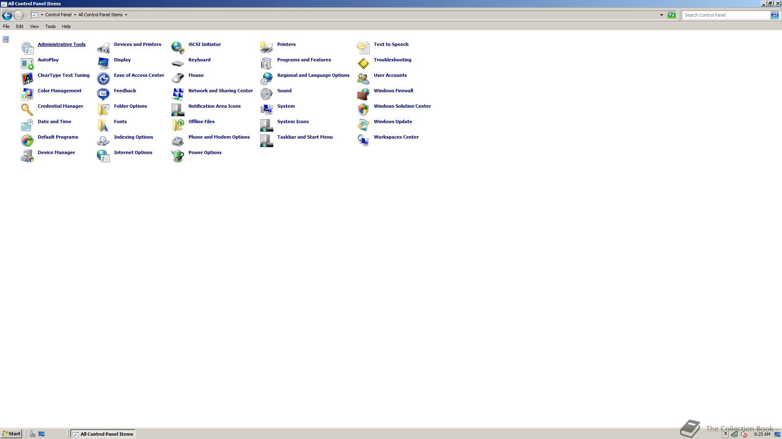Click All Control Panel Items taskbar button
The image size is (782, 439).
click(x=103, y=434)
